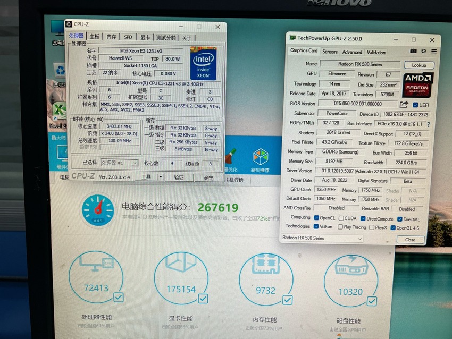Refresh GPU-Z using the refresh icon

pyautogui.click(x=423, y=51)
